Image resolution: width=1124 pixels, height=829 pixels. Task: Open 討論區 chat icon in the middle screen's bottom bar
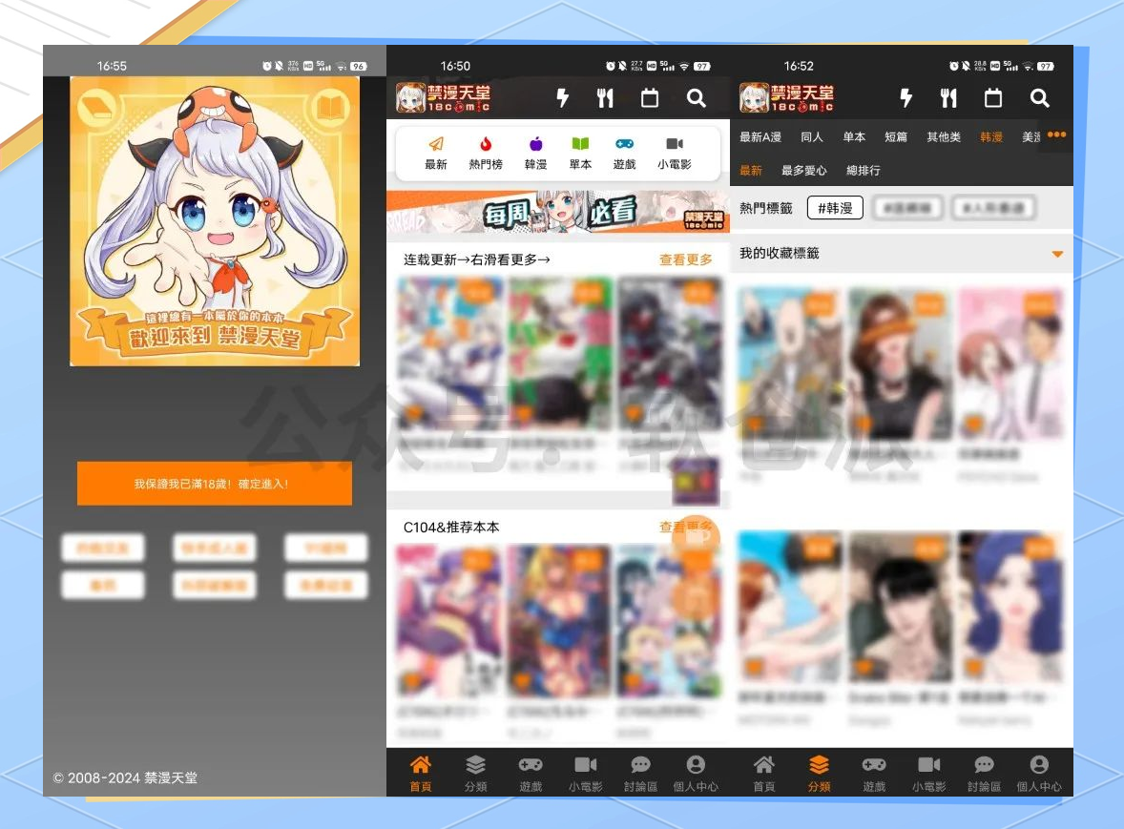point(640,764)
